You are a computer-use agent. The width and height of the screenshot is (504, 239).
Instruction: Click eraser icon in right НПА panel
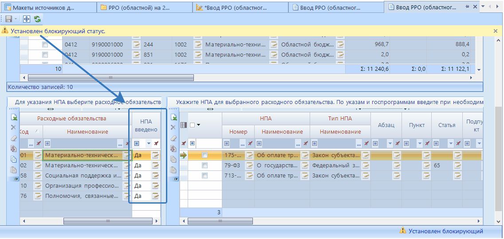click(173, 138)
